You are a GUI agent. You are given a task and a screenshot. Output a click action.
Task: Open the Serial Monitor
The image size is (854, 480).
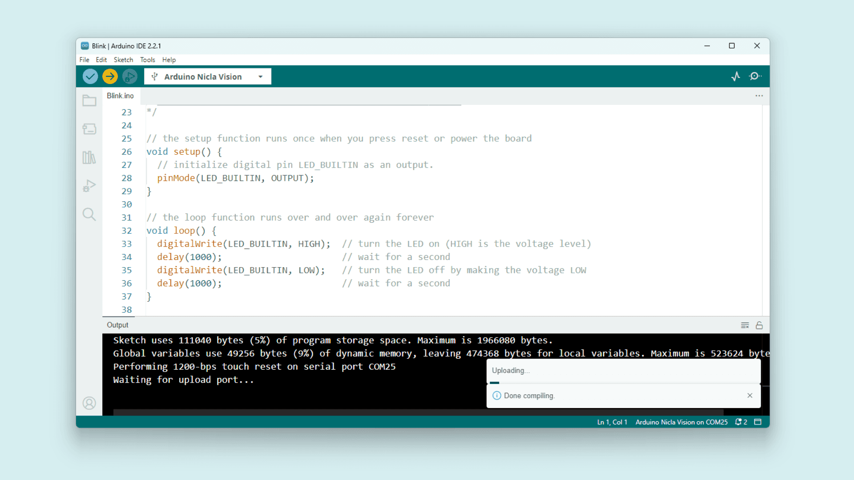tap(755, 76)
